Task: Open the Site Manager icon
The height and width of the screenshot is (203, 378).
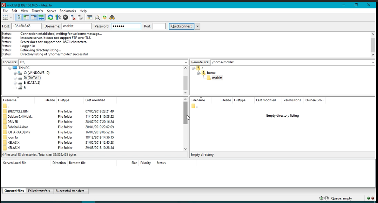Action: pos(6,17)
